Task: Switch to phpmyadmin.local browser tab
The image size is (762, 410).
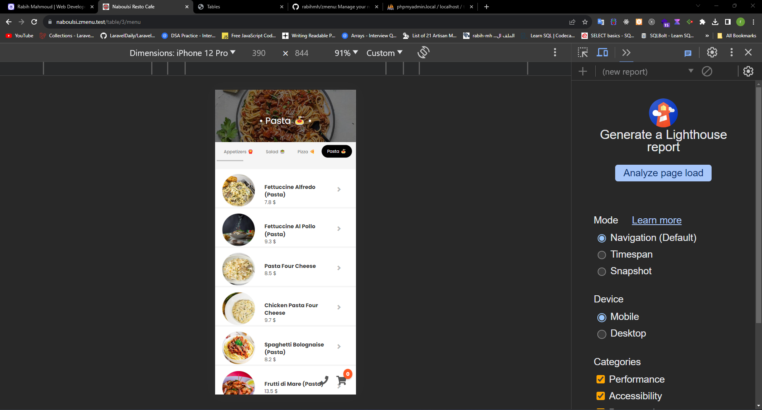Action: point(430,7)
